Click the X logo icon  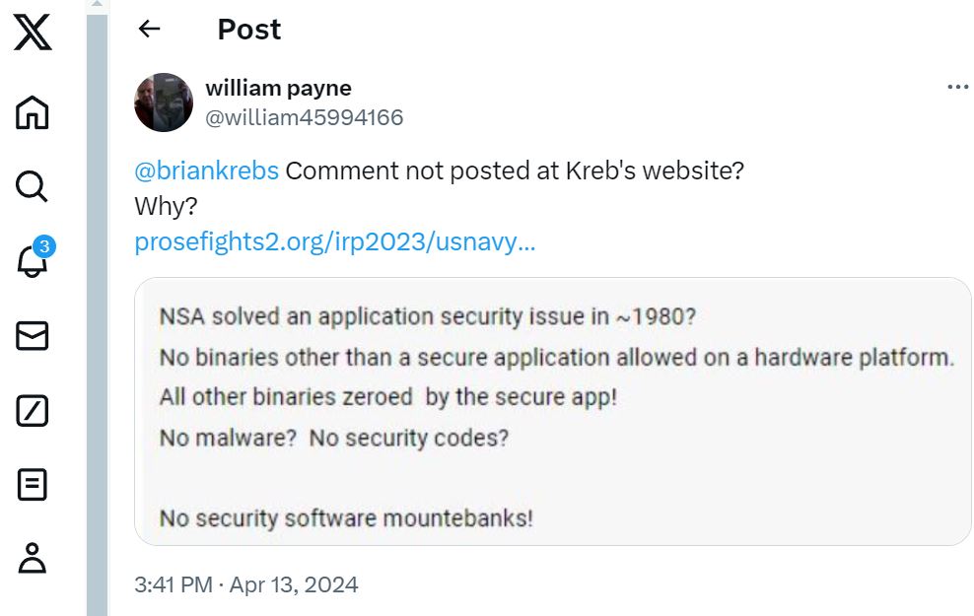pos(33,33)
